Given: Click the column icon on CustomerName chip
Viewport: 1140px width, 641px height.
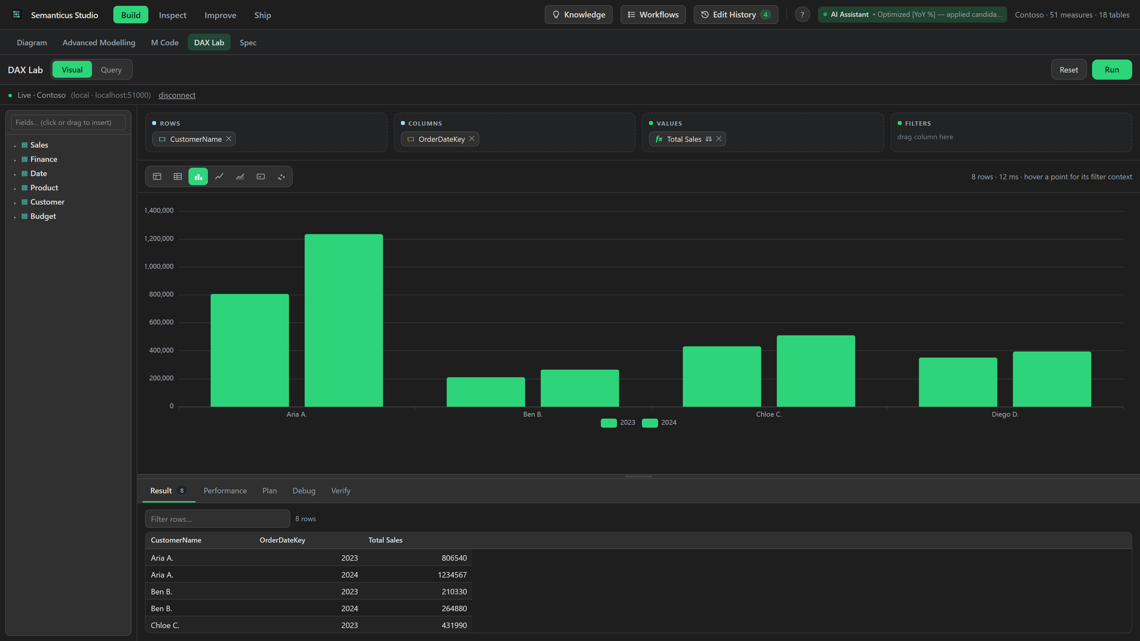Looking at the screenshot, I should click(x=162, y=139).
